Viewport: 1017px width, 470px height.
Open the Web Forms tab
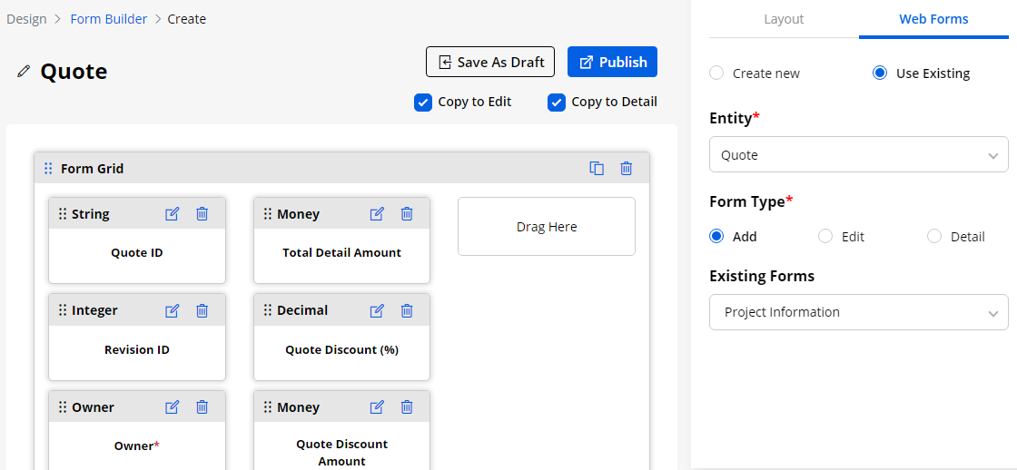[933, 19]
